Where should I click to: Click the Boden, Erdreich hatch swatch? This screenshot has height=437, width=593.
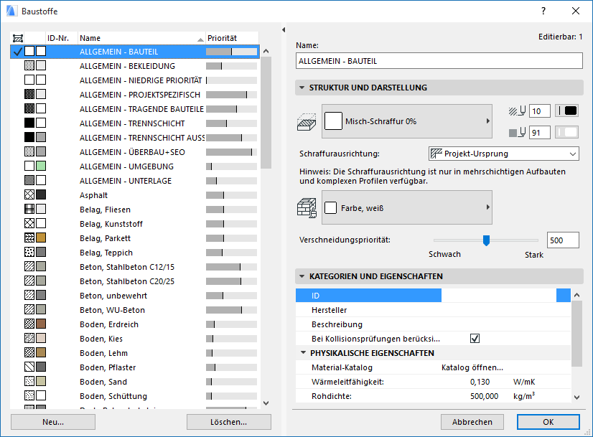tap(29, 324)
